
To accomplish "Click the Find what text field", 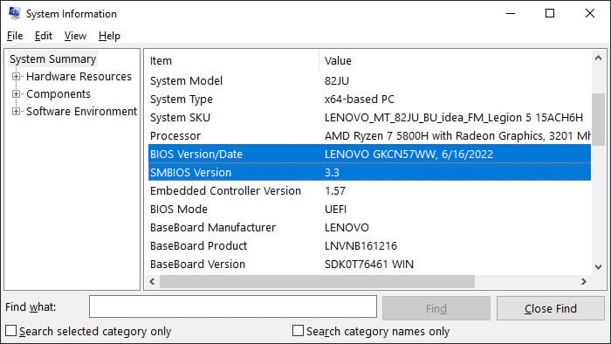I will (233, 306).
